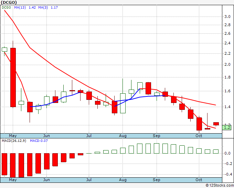Click the 3.0 price axis label
Viewport: 234px width, 188px height.
click(227, 17)
